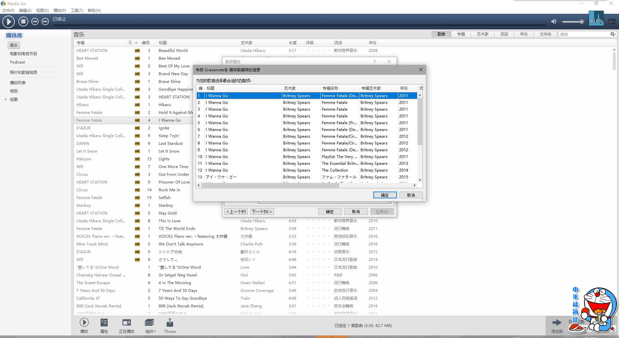This screenshot has width=619, height=338.
Task: Open the 编辑(E) menu
Action: 25,11
